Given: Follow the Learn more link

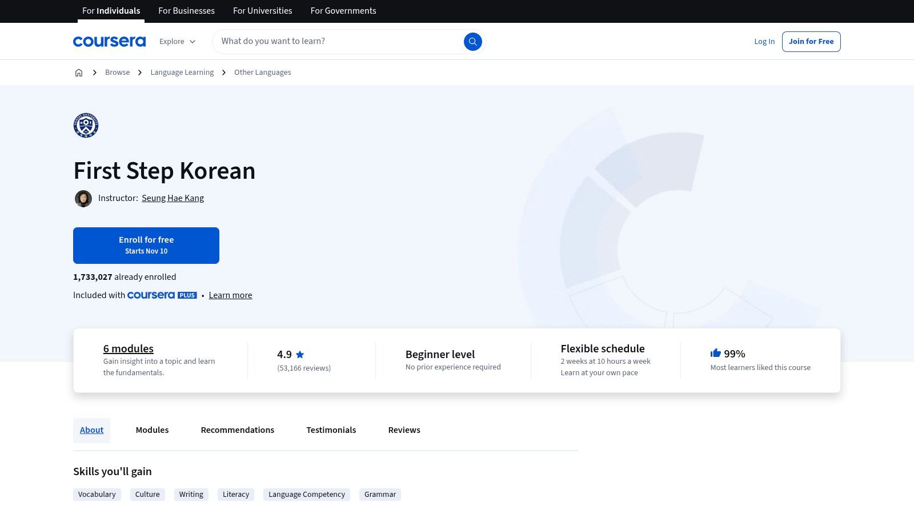Looking at the screenshot, I should [x=230, y=295].
